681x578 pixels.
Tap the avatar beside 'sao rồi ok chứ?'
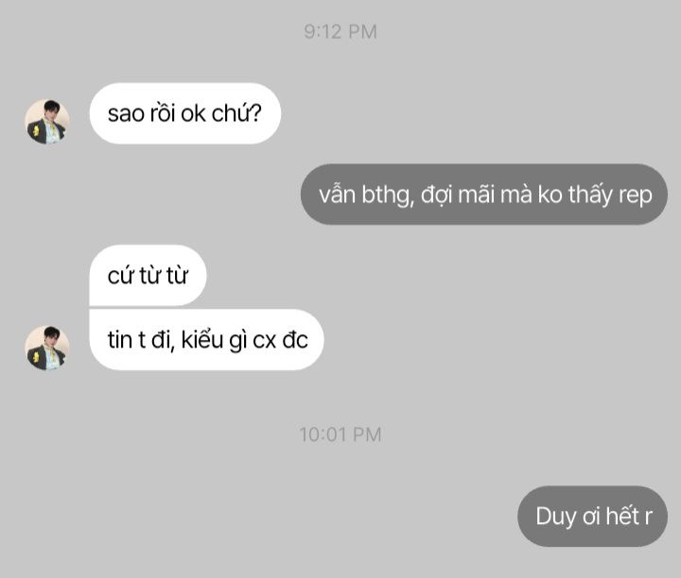click(47, 122)
